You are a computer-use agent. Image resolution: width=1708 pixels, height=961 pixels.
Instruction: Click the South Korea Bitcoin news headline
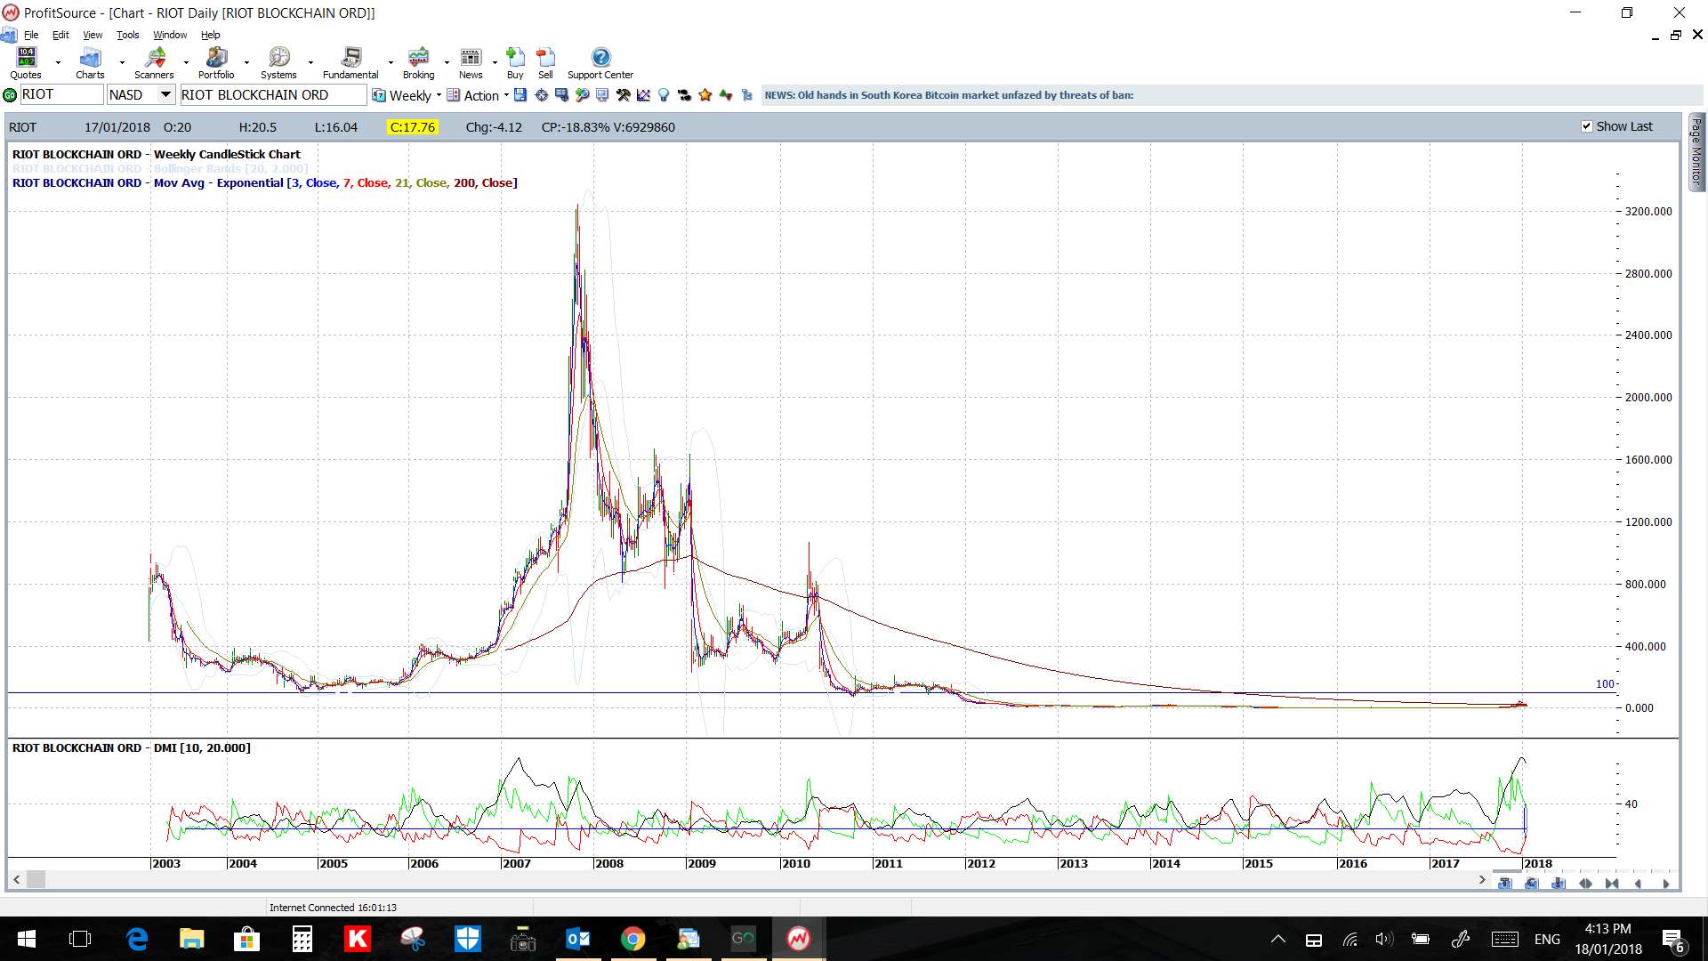(x=949, y=95)
